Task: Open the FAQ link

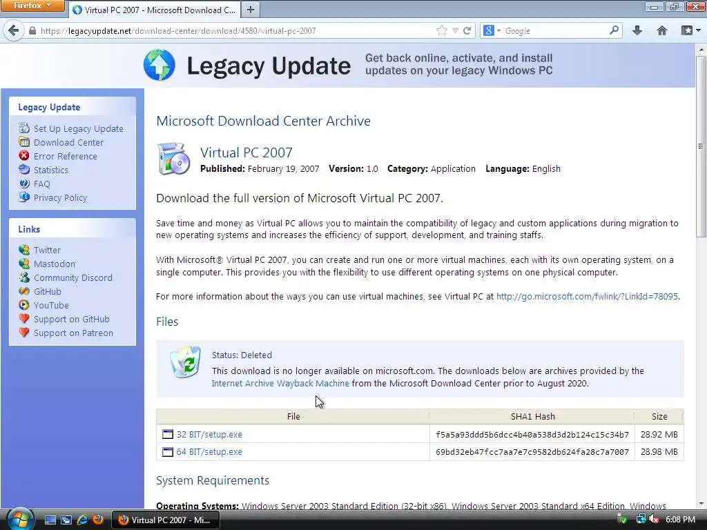Action: tap(42, 184)
